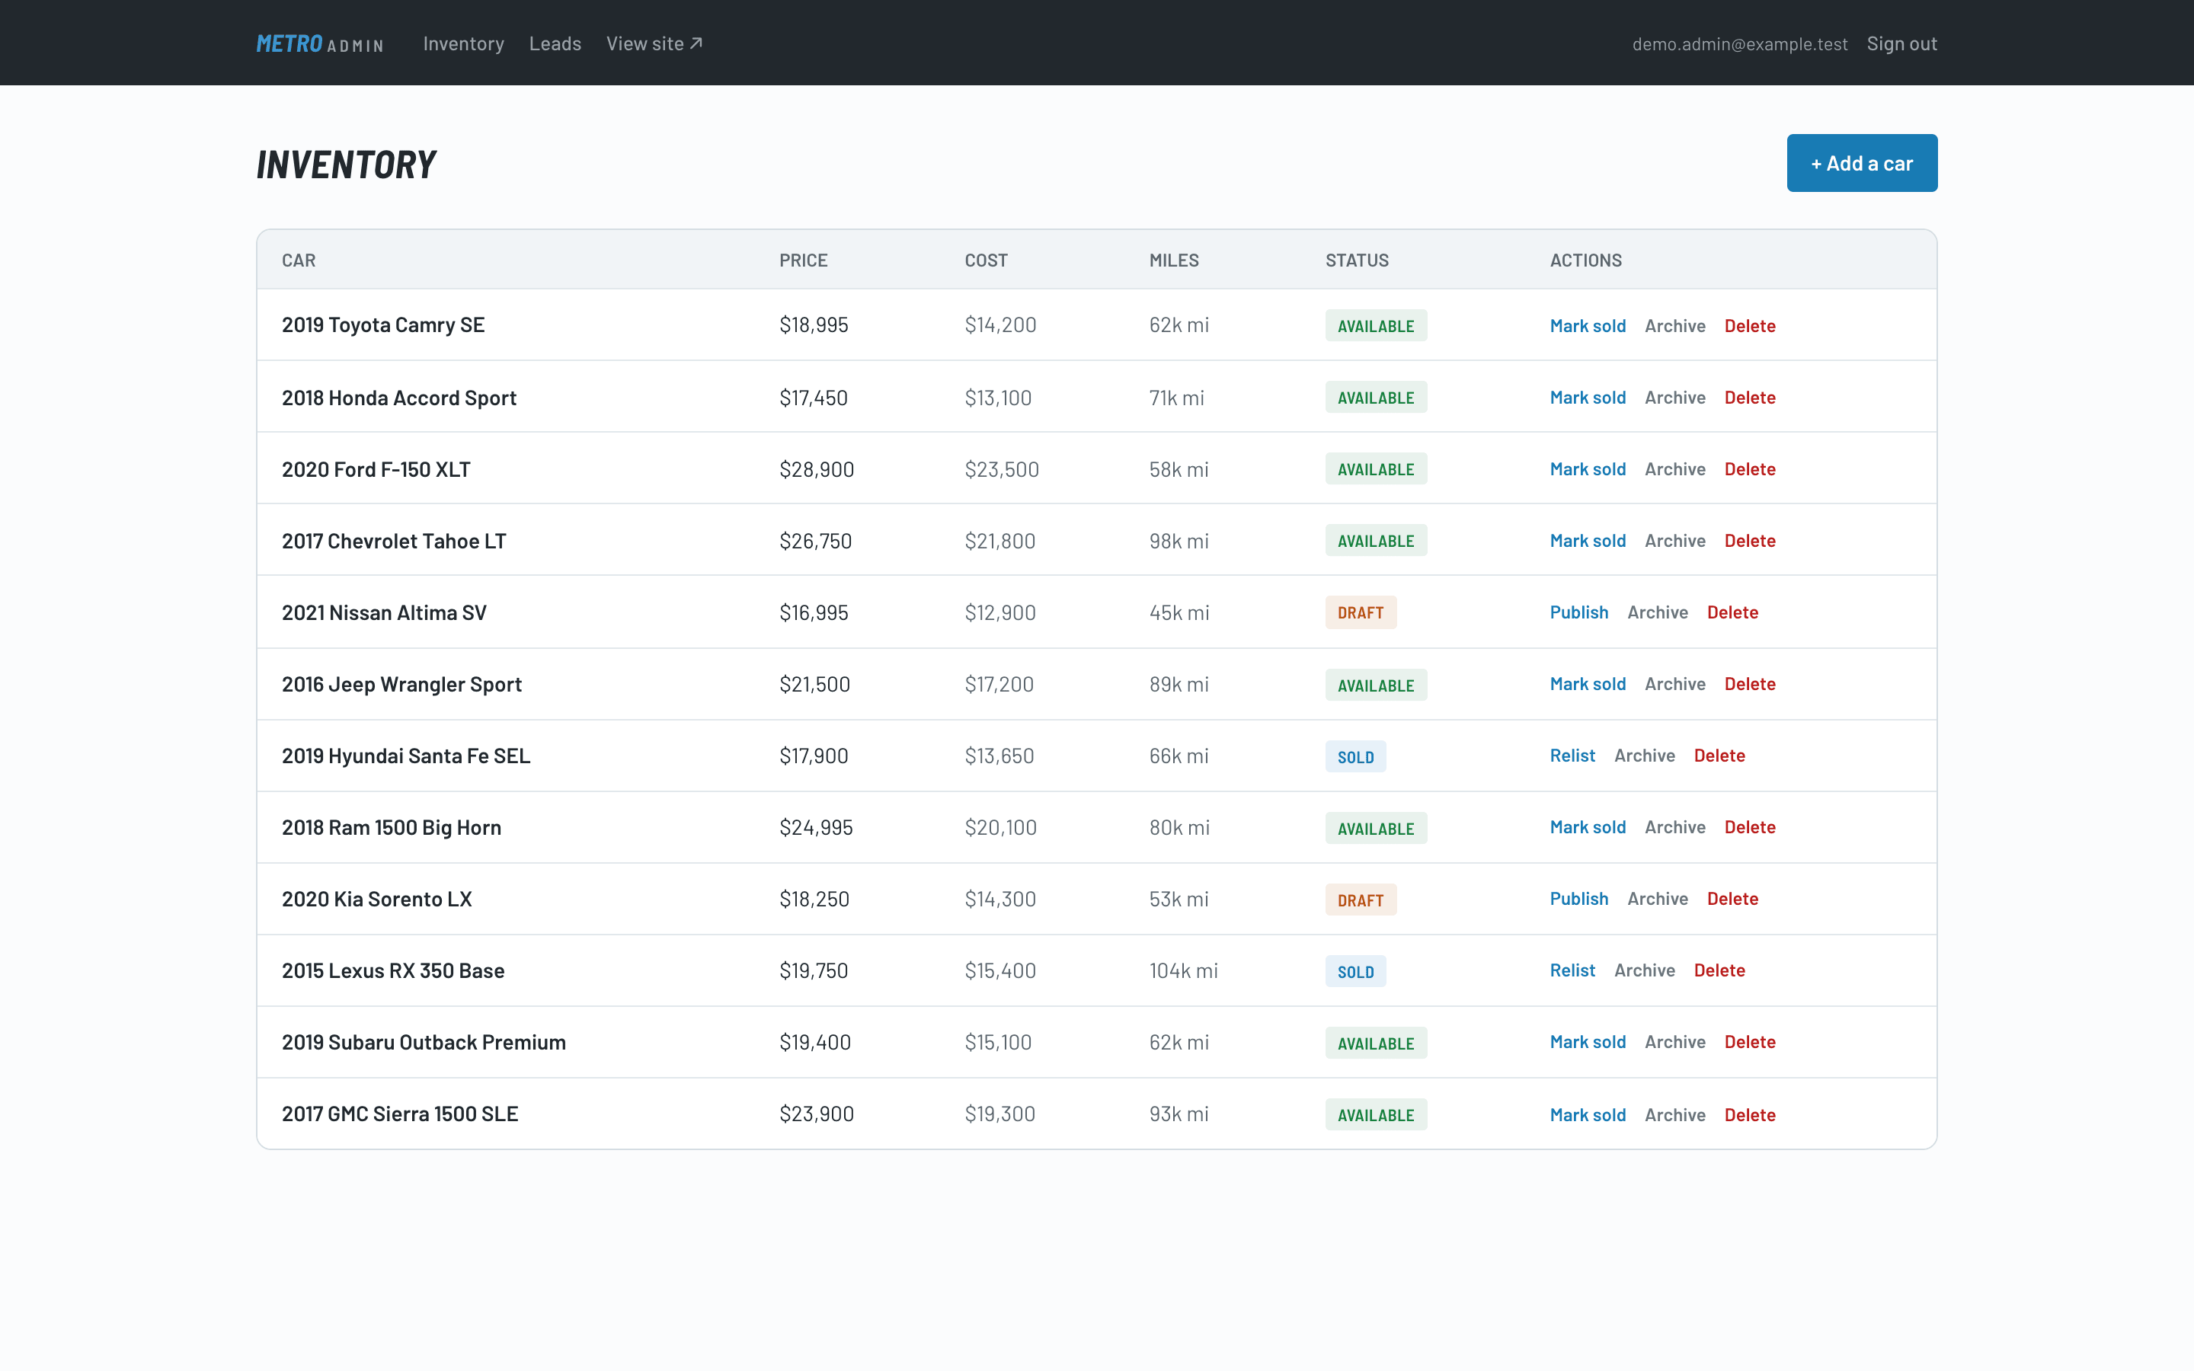Publish the 2021 Nissan Altima SV
2194x1371 pixels.
click(1578, 612)
